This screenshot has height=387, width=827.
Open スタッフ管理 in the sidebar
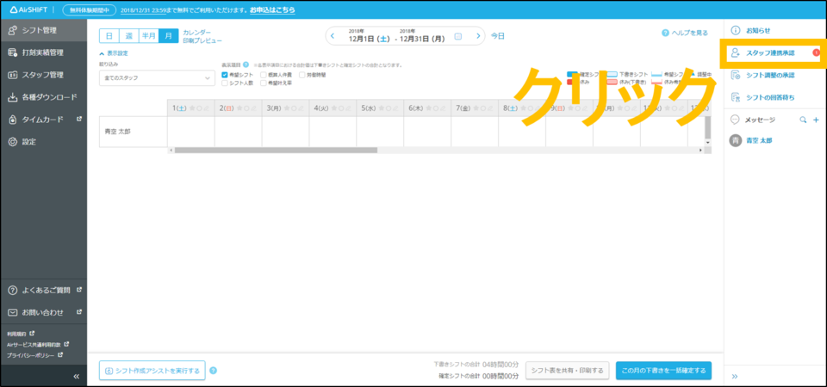(43, 75)
